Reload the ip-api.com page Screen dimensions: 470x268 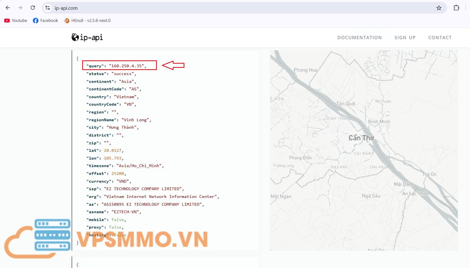(33, 8)
